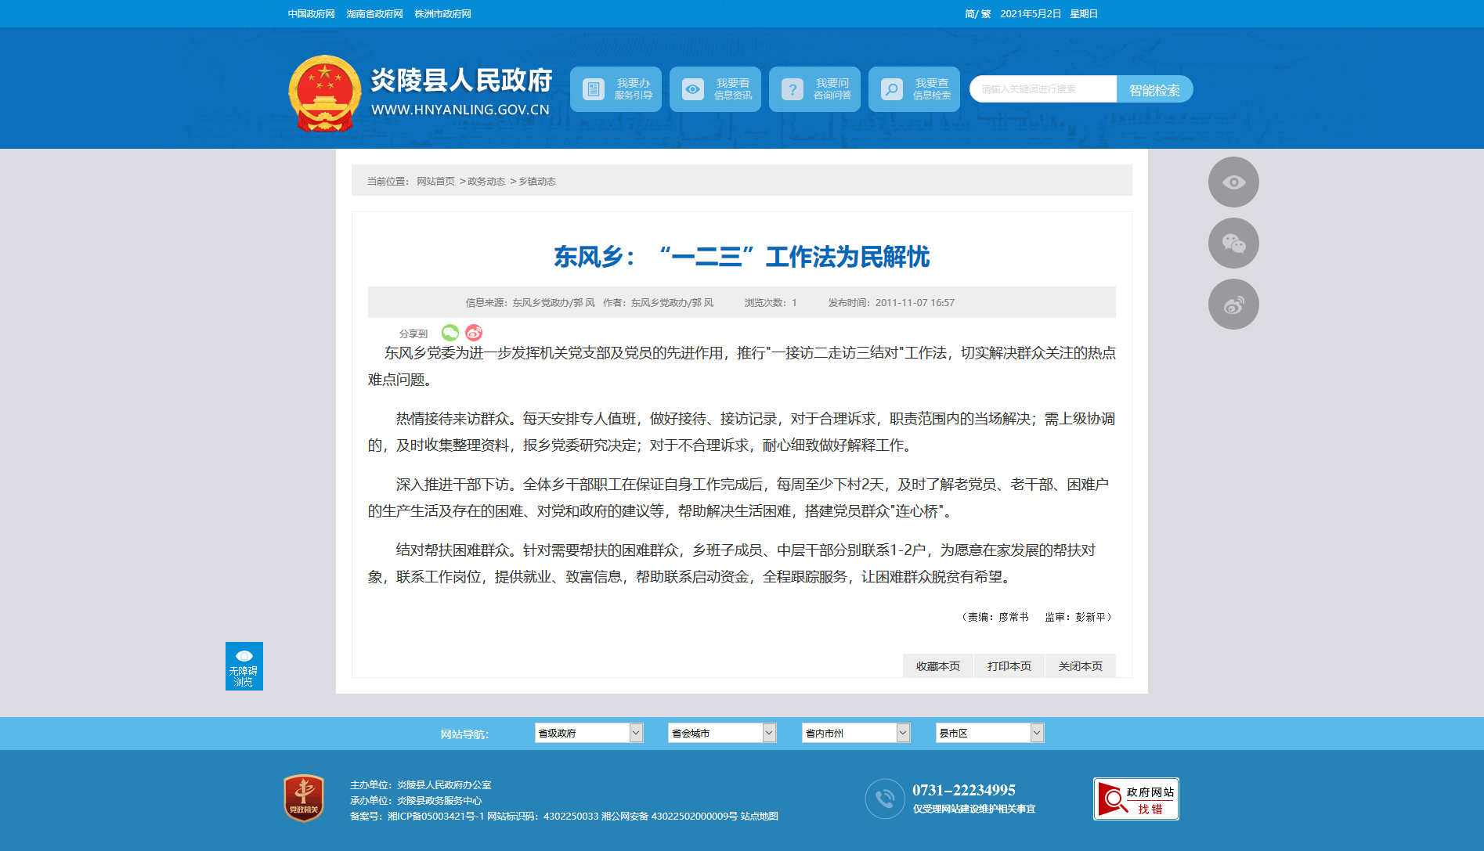Open the gray WeChat sidebar circle
The width and height of the screenshot is (1484, 851).
pos(1233,243)
